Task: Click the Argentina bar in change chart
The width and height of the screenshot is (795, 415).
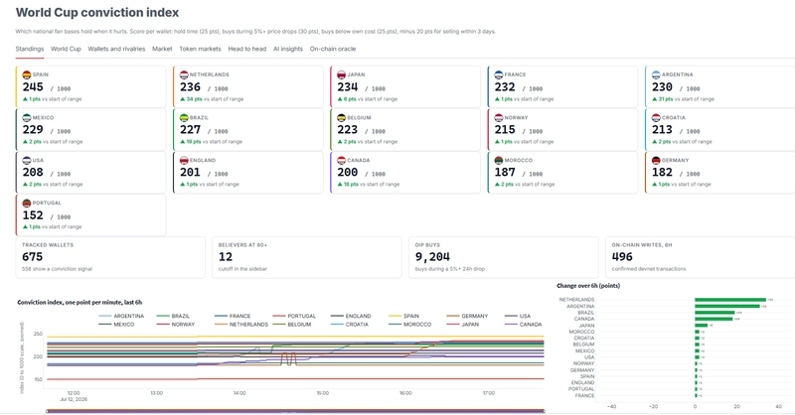Action: pyautogui.click(x=727, y=306)
